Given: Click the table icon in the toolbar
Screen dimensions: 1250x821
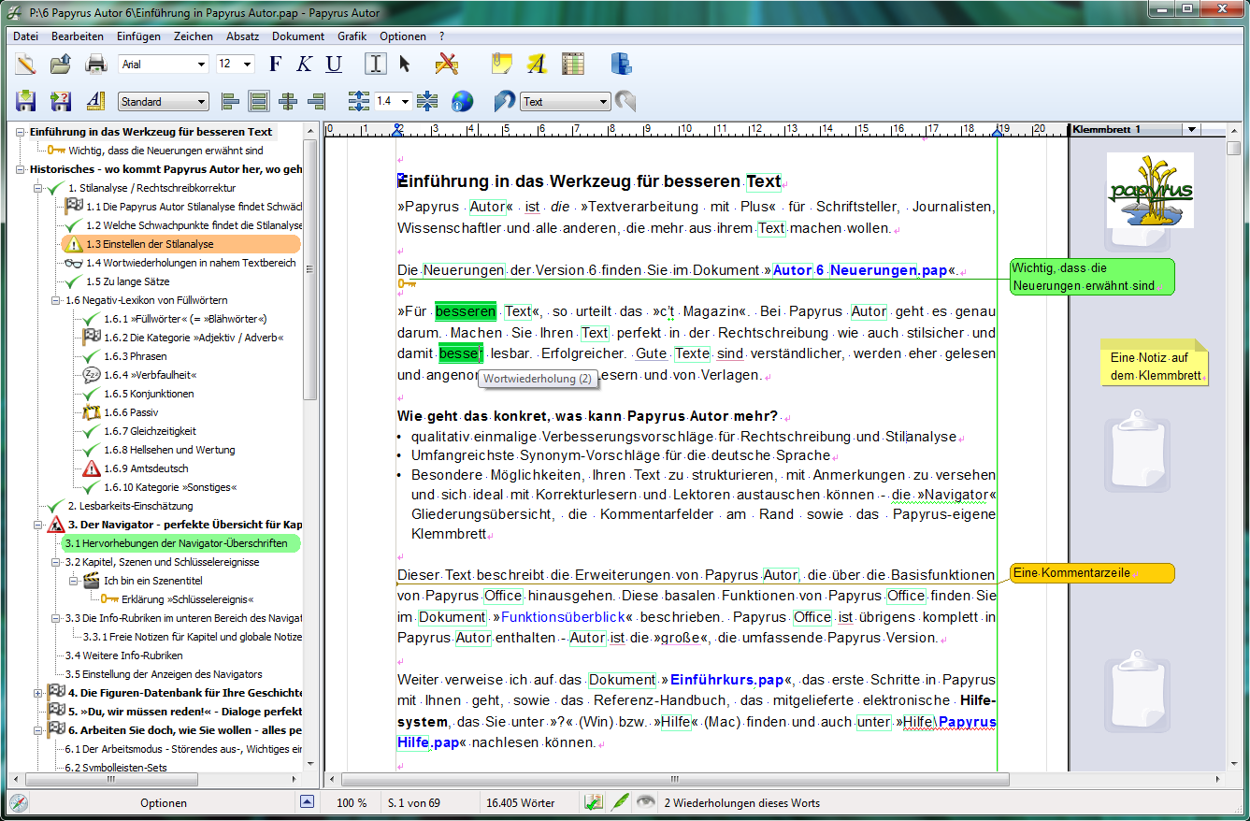Looking at the screenshot, I should click(573, 64).
